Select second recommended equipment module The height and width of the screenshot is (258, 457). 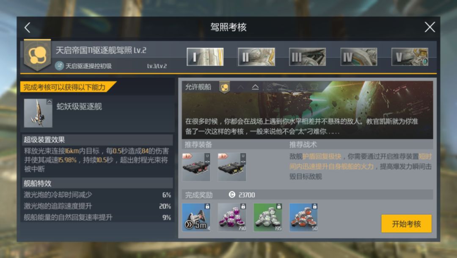click(232, 167)
